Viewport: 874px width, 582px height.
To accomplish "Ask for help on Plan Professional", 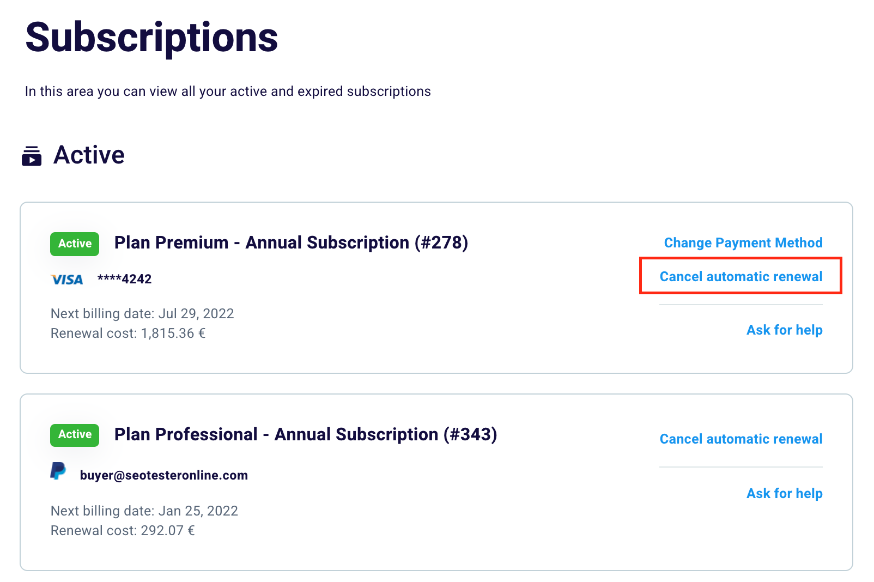I will 784,493.
